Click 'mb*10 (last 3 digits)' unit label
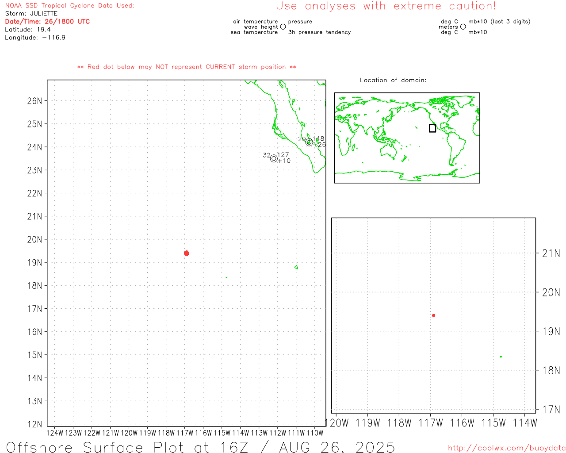 [x=499, y=22]
